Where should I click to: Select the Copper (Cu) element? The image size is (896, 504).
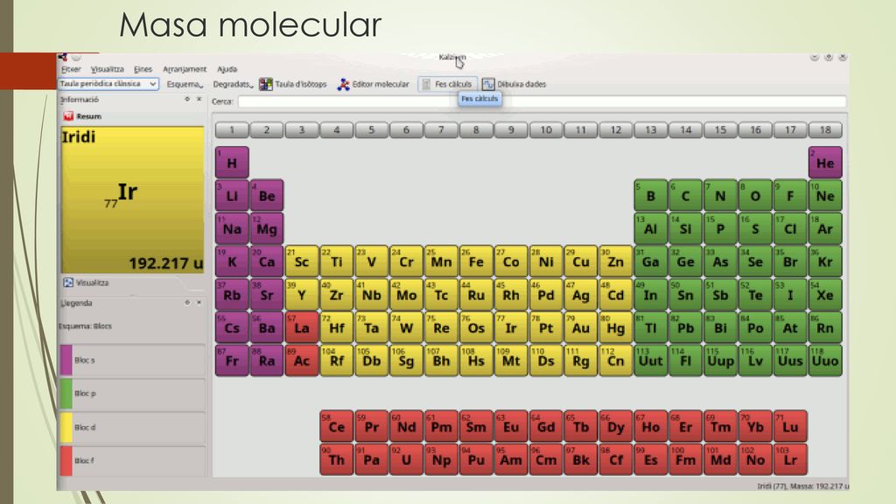(581, 262)
